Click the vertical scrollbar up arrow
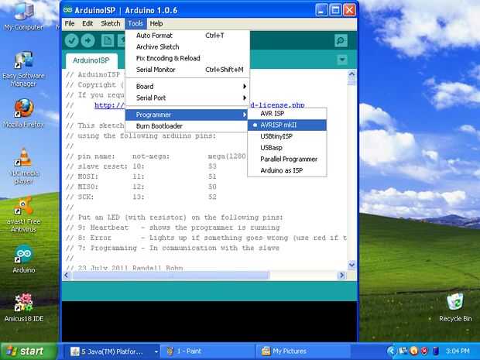Screen dimensions: 480x360 click(351, 74)
